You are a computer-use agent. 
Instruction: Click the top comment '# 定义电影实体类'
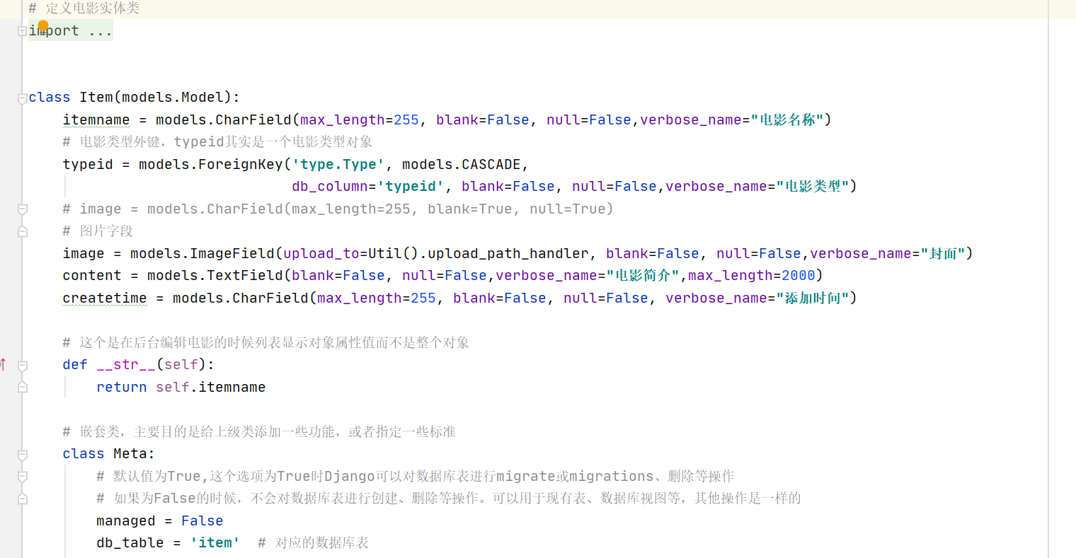pyautogui.click(x=84, y=8)
